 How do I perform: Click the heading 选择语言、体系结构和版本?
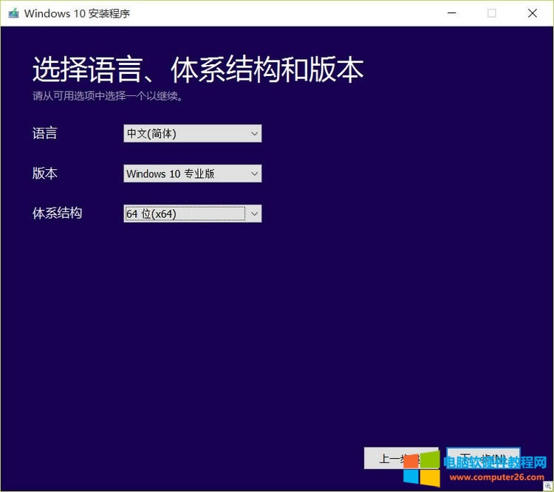coord(198,69)
